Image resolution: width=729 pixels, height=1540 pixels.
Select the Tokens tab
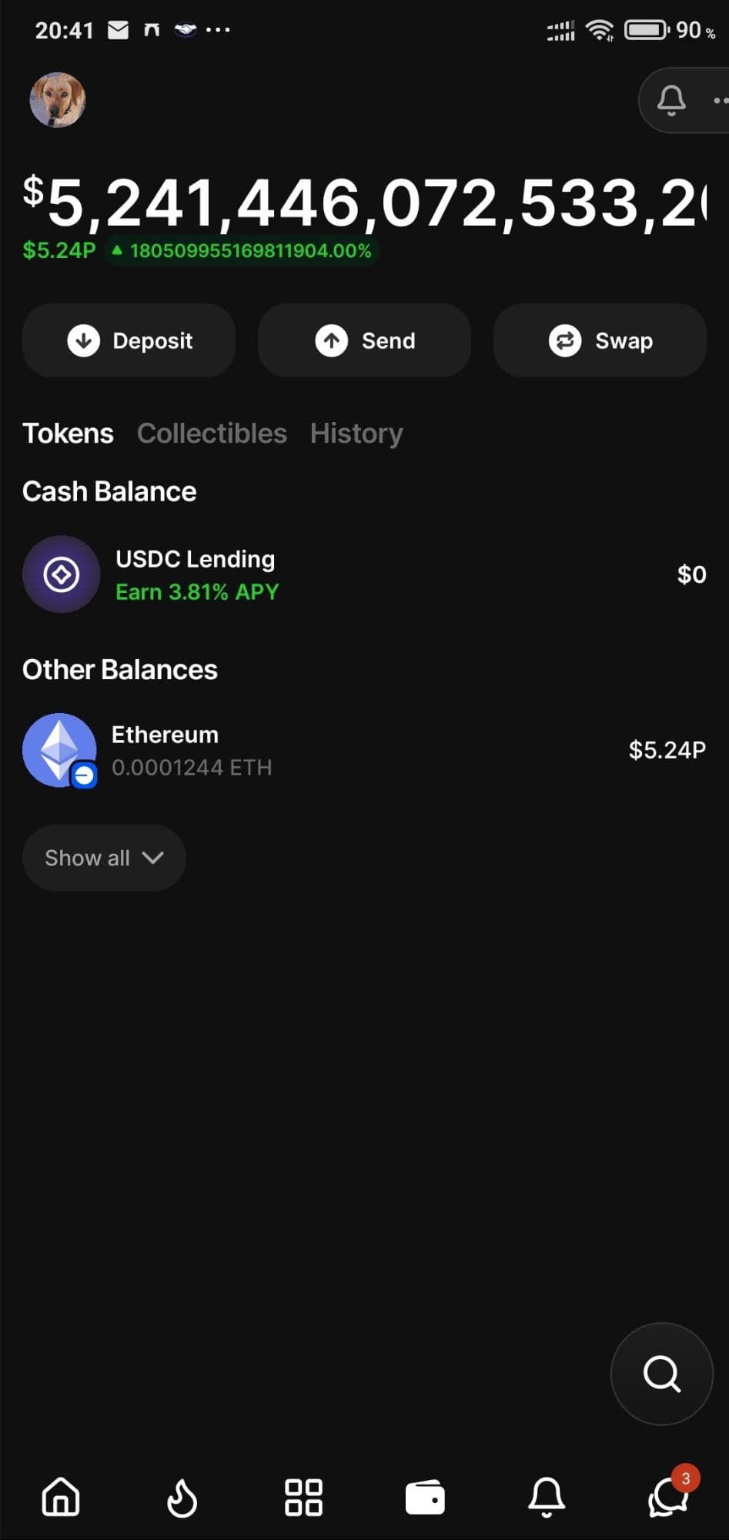tap(68, 434)
